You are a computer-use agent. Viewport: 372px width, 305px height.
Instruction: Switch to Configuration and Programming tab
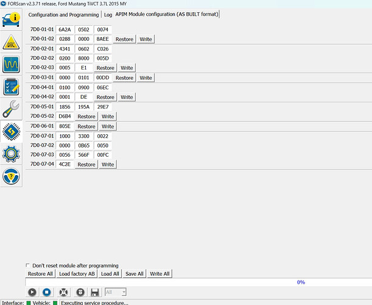[63, 15]
